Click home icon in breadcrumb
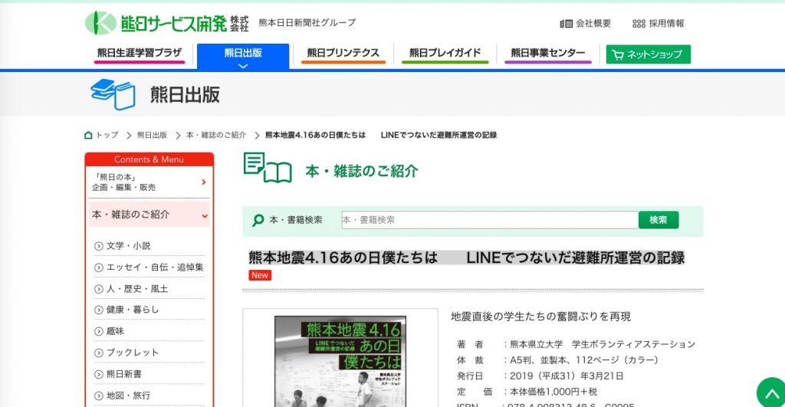This screenshot has height=407, width=785. tap(89, 135)
